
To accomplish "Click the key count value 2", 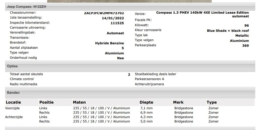I will (129, 75).
